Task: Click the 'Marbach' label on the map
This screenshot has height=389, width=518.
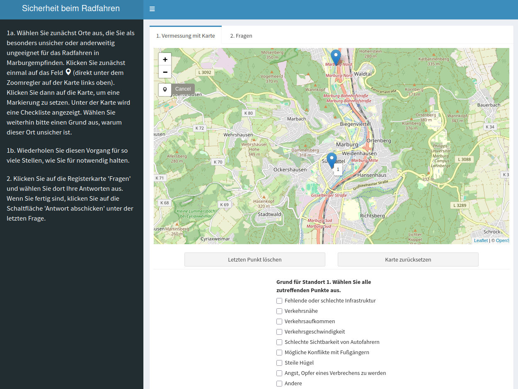Action: [296, 119]
